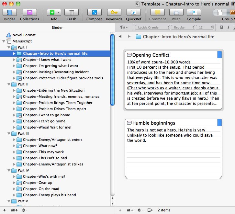Select Chapter-Problem Drives Them Apart

(x=55, y=109)
